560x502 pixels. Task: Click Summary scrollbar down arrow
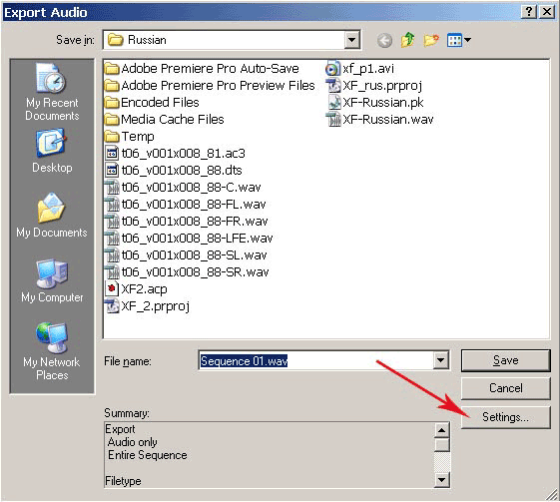pyautogui.click(x=442, y=480)
